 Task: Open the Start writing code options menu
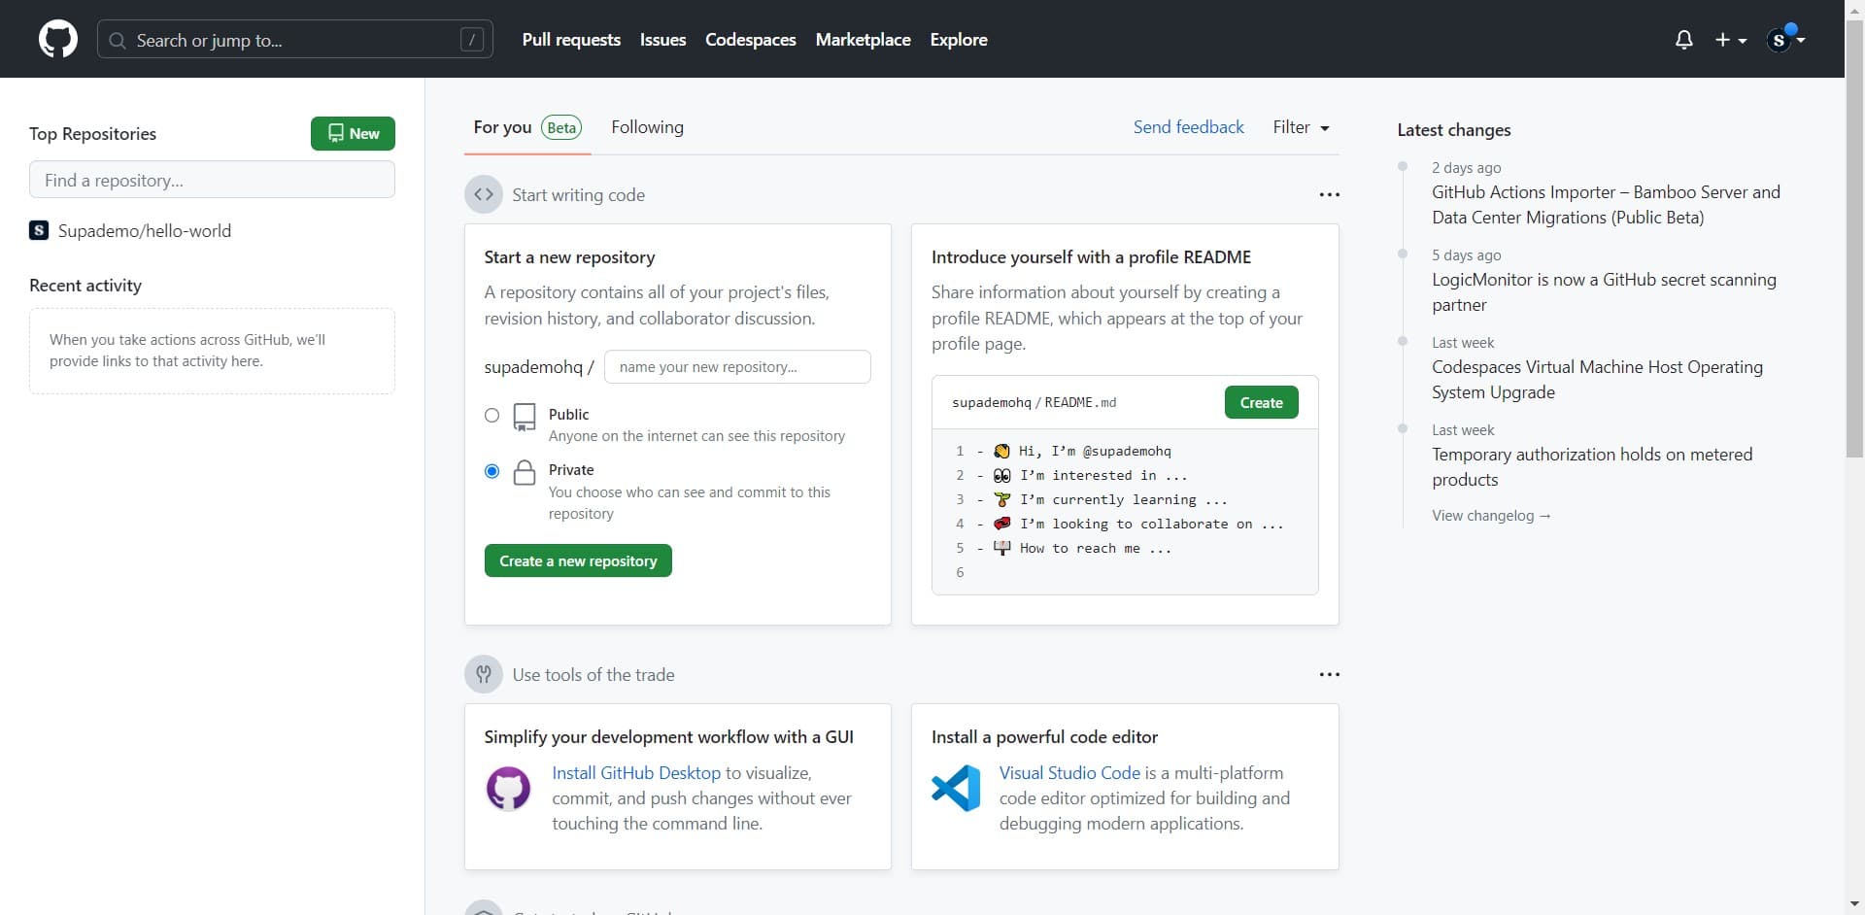(x=1329, y=194)
